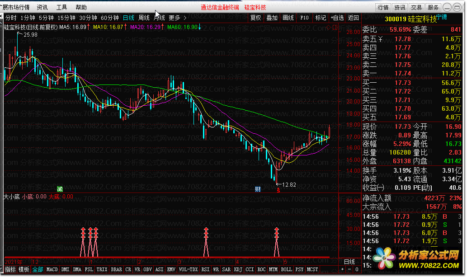Open the 资讯 menu in the menu bar
This screenshot has height=277, width=467.
[x=42, y=7]
